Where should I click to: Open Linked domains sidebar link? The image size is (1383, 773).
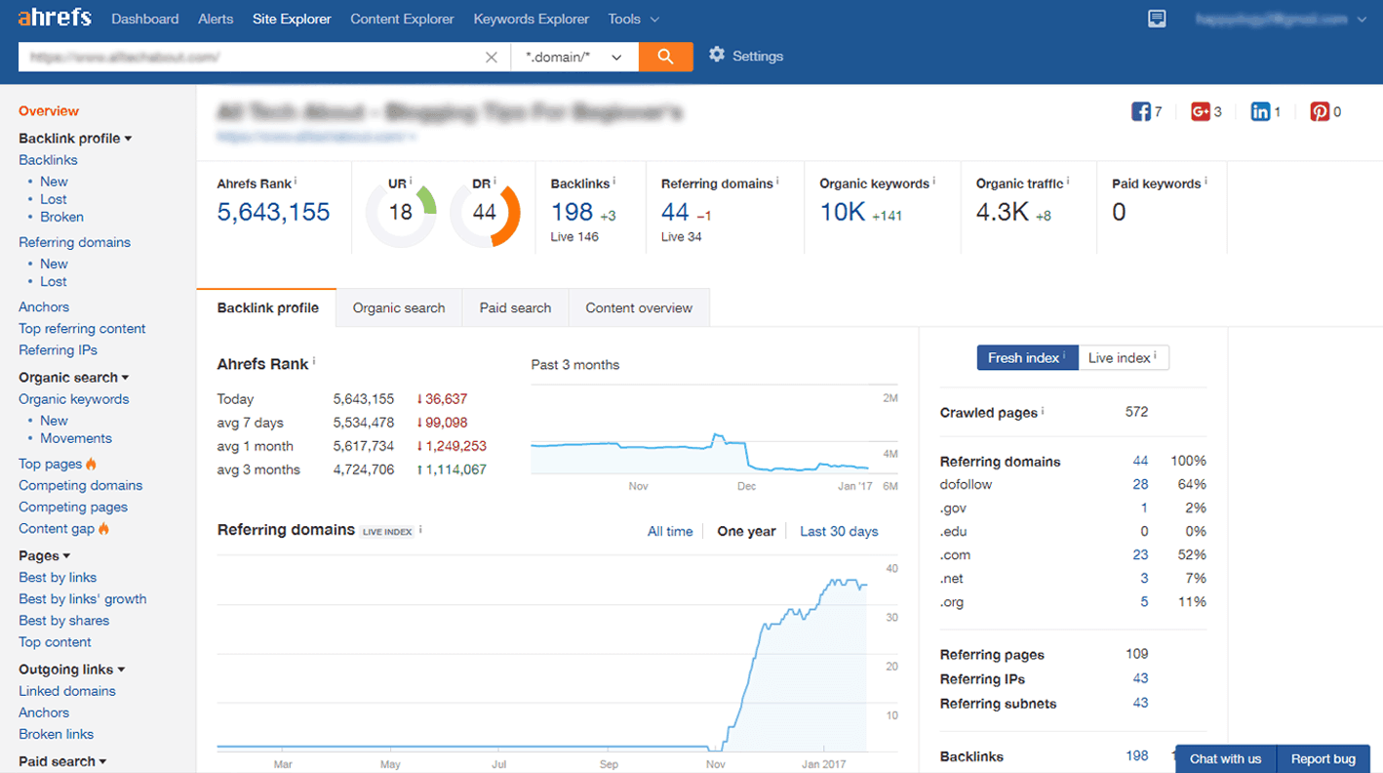click(67, 691)
